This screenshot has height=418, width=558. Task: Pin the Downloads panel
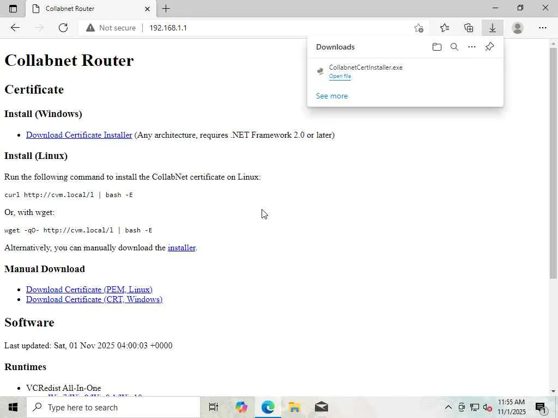point(490,47)
